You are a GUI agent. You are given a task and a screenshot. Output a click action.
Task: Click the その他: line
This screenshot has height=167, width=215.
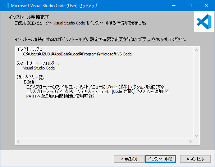point(29,82)
